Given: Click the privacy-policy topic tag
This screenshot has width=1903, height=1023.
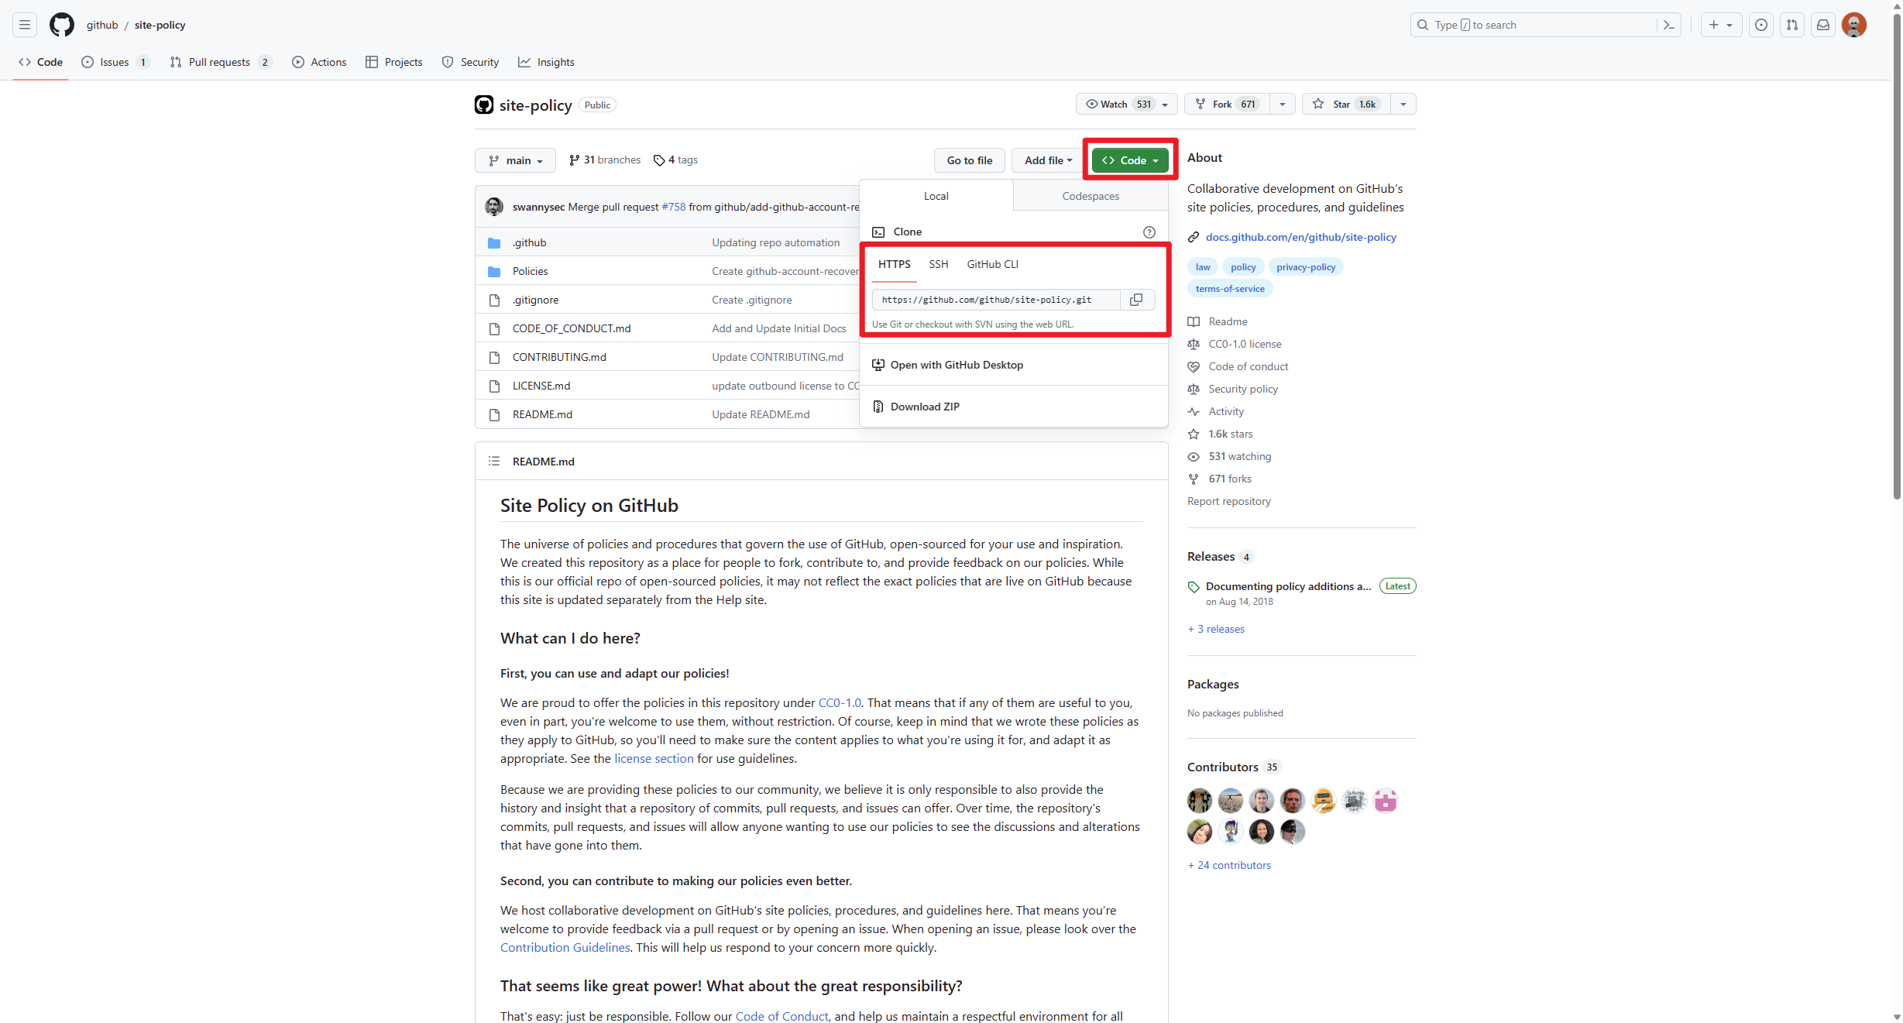Looking at the screenshot, I should tap(1306, 267).
